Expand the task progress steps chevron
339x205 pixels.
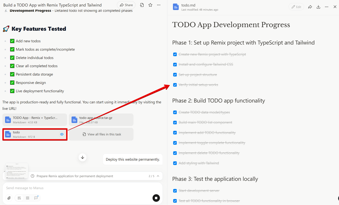158,176
